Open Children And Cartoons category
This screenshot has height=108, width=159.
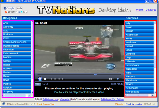click(17, 42)
